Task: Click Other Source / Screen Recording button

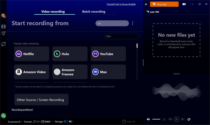Action: click(x=41, y=100)
